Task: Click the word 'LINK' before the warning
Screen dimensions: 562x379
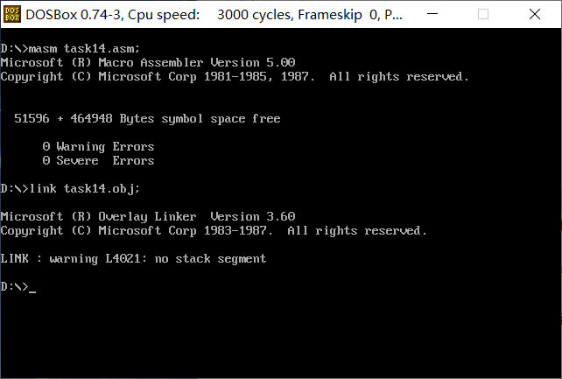Action: point(14,258)
